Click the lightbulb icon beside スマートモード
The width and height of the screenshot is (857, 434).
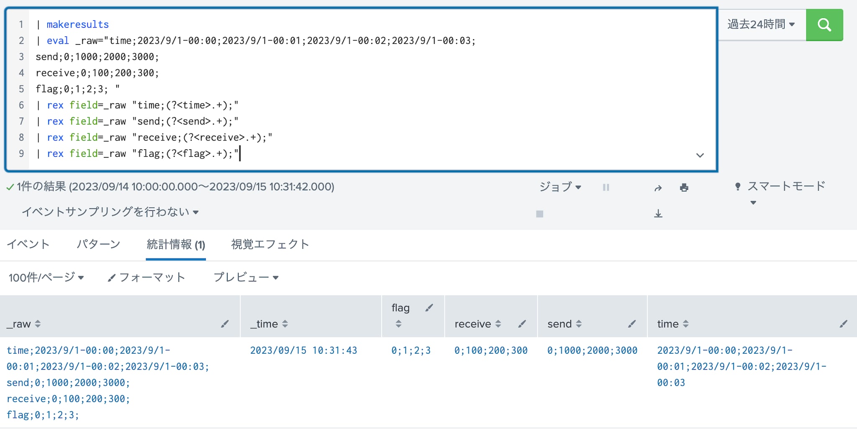[x=738, y=186]
